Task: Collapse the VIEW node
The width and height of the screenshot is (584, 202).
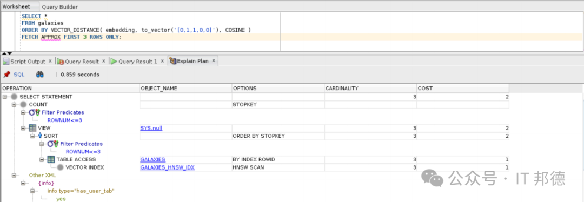Action: pyautogui.click(x=23, y=128)
